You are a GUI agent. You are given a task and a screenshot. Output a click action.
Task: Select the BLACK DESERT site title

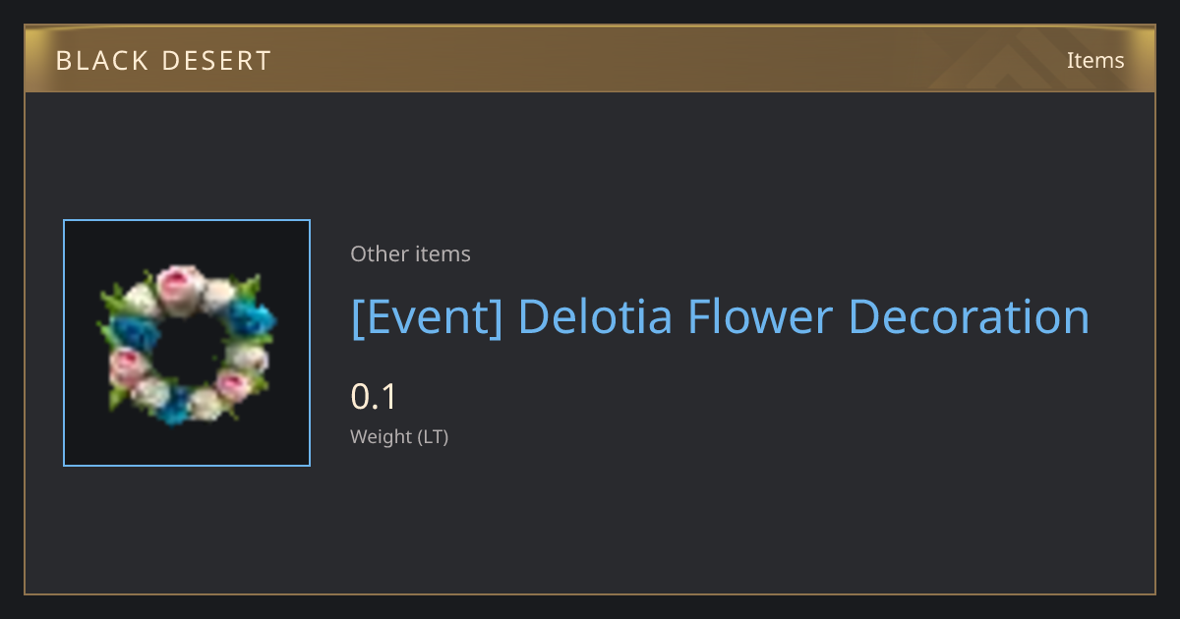(163, 61)
